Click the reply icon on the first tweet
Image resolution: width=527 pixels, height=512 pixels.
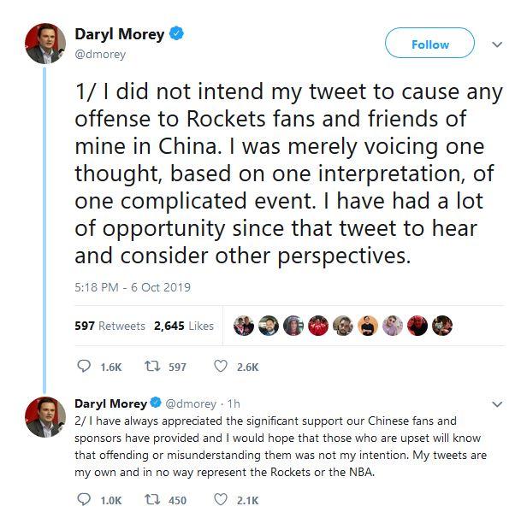click(84, 367)
